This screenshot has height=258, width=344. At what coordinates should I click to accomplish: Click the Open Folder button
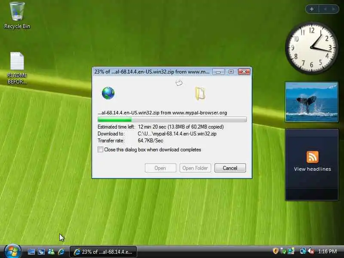tap(195, 168)
